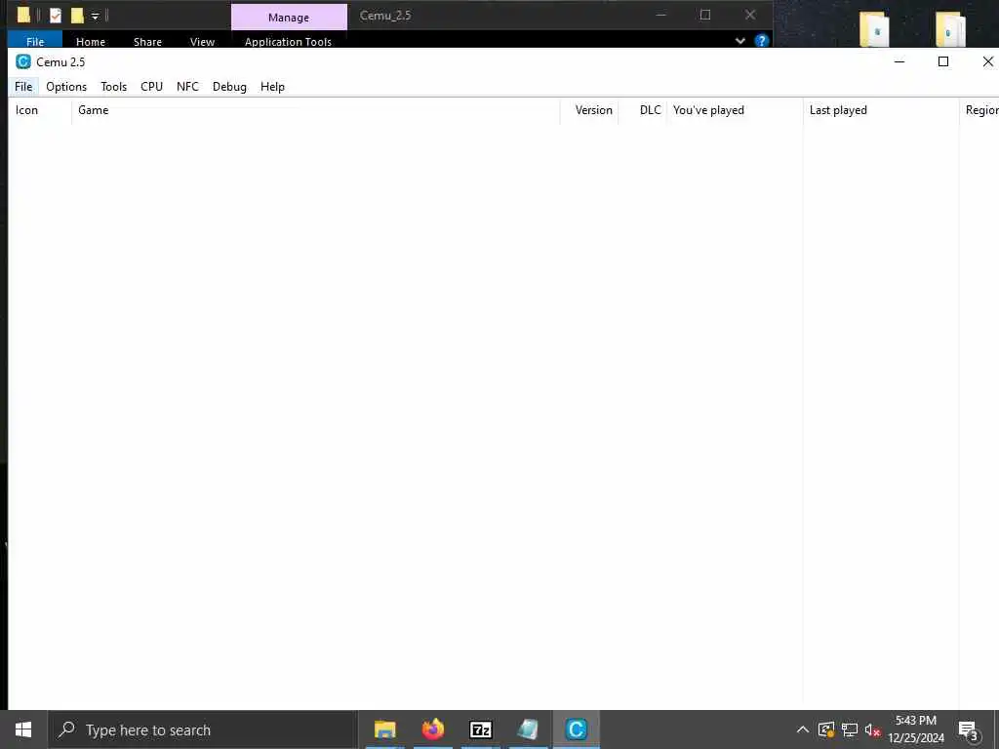Click the muted volume tray icon
Screen dimensions: 999x749
[x=872, y=729]
